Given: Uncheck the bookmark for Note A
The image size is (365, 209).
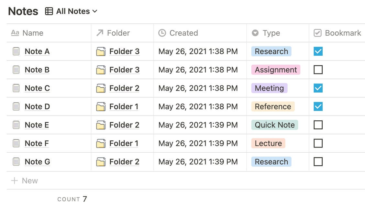Looking at the screenshot, I should (x=318, y=51).
